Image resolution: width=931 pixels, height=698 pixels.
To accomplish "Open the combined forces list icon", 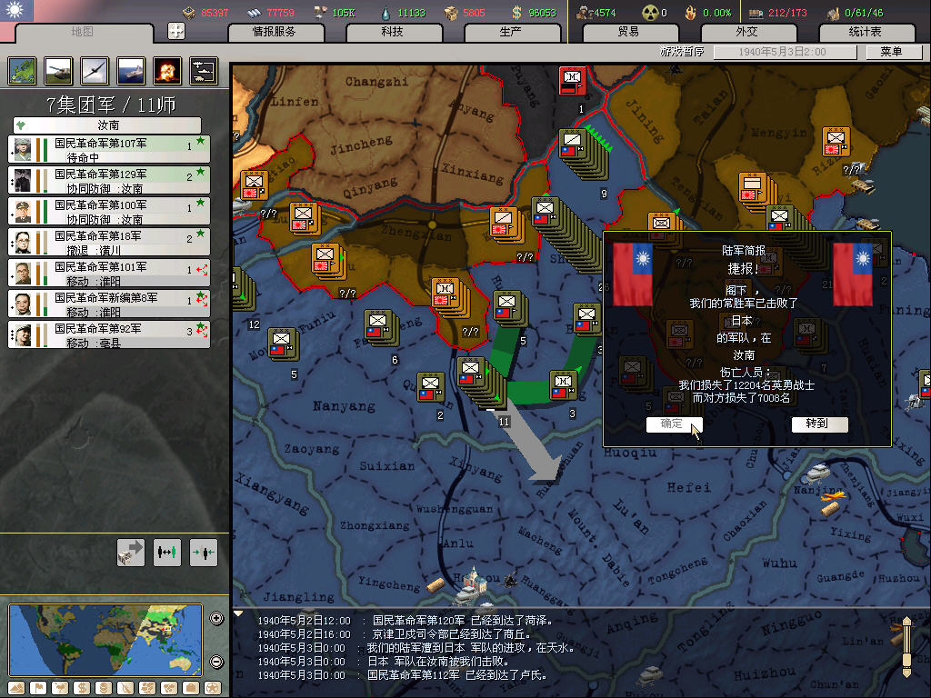I will point(204,71).
